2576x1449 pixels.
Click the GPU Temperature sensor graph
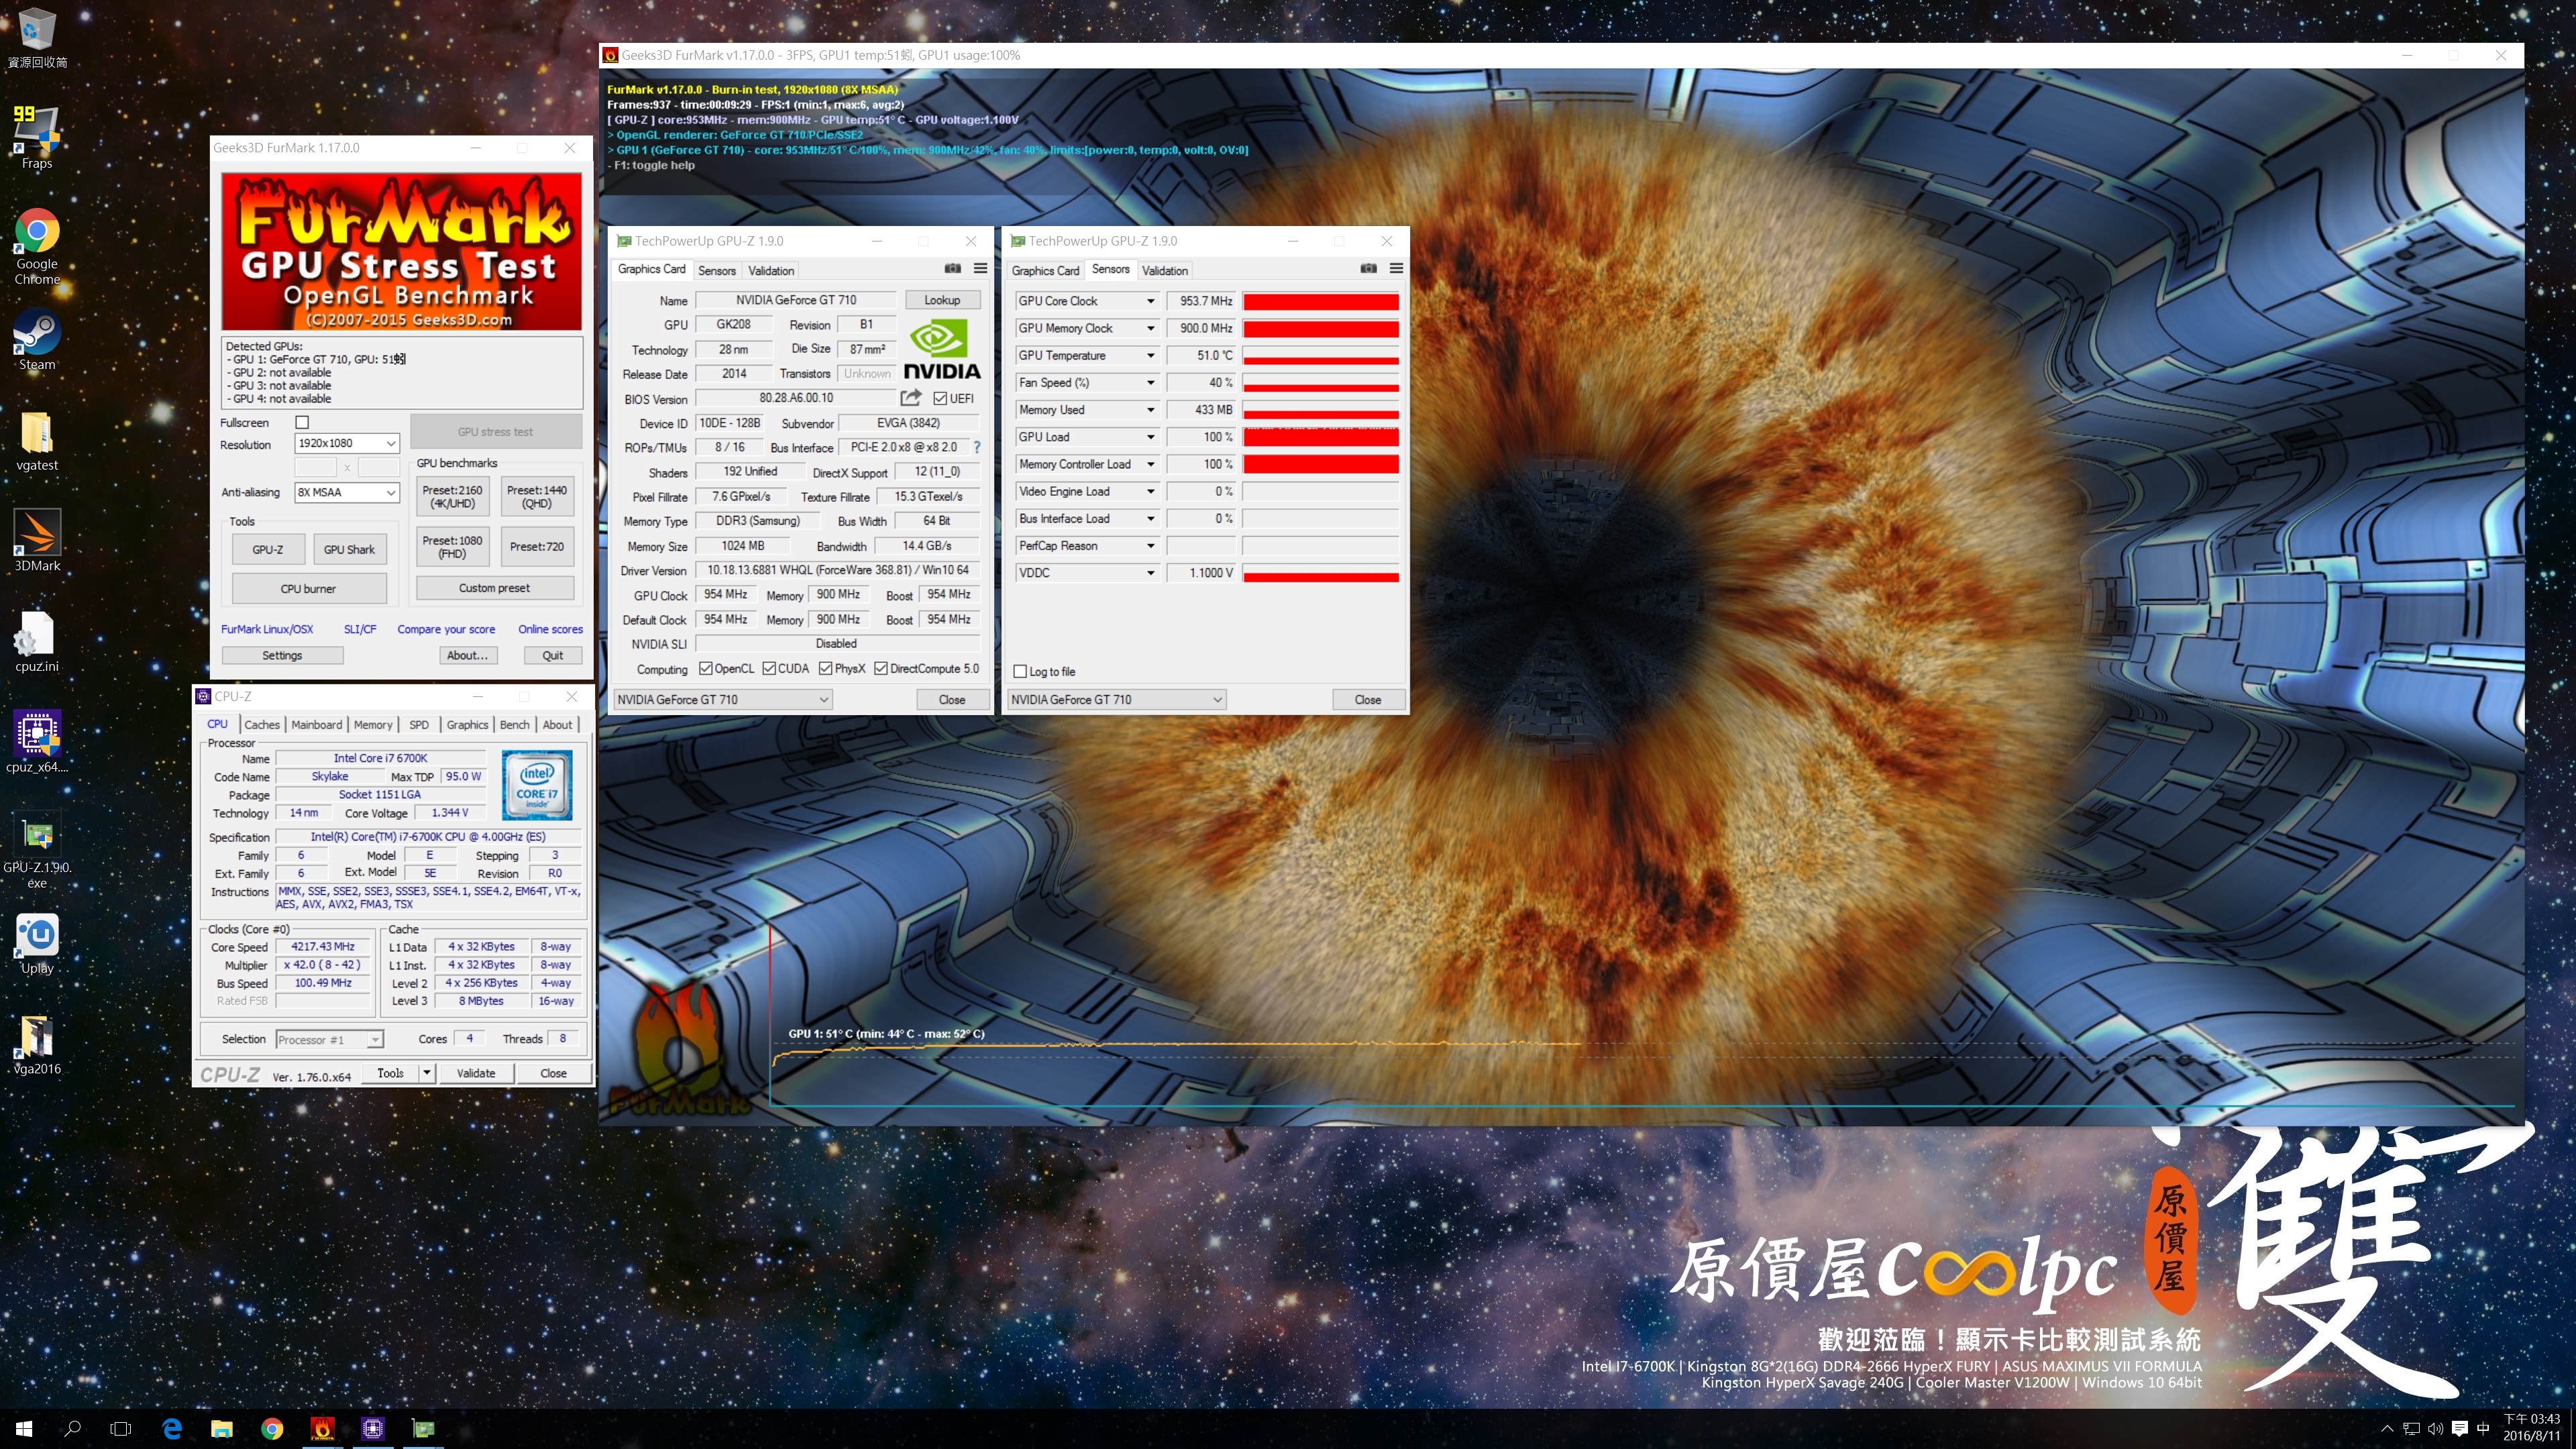click(x=1320, y=355)
